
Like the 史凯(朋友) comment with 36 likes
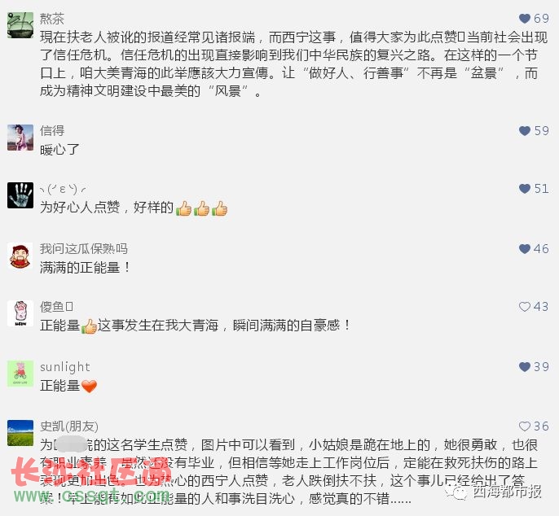(525, 426)
